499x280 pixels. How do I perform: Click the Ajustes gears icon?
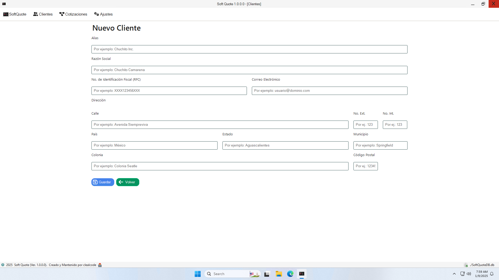(x=96, y=14)
